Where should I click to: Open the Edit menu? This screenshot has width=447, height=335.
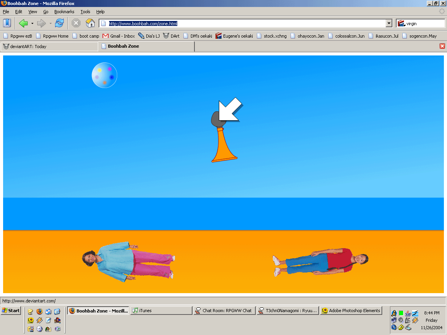click(19, 12)
